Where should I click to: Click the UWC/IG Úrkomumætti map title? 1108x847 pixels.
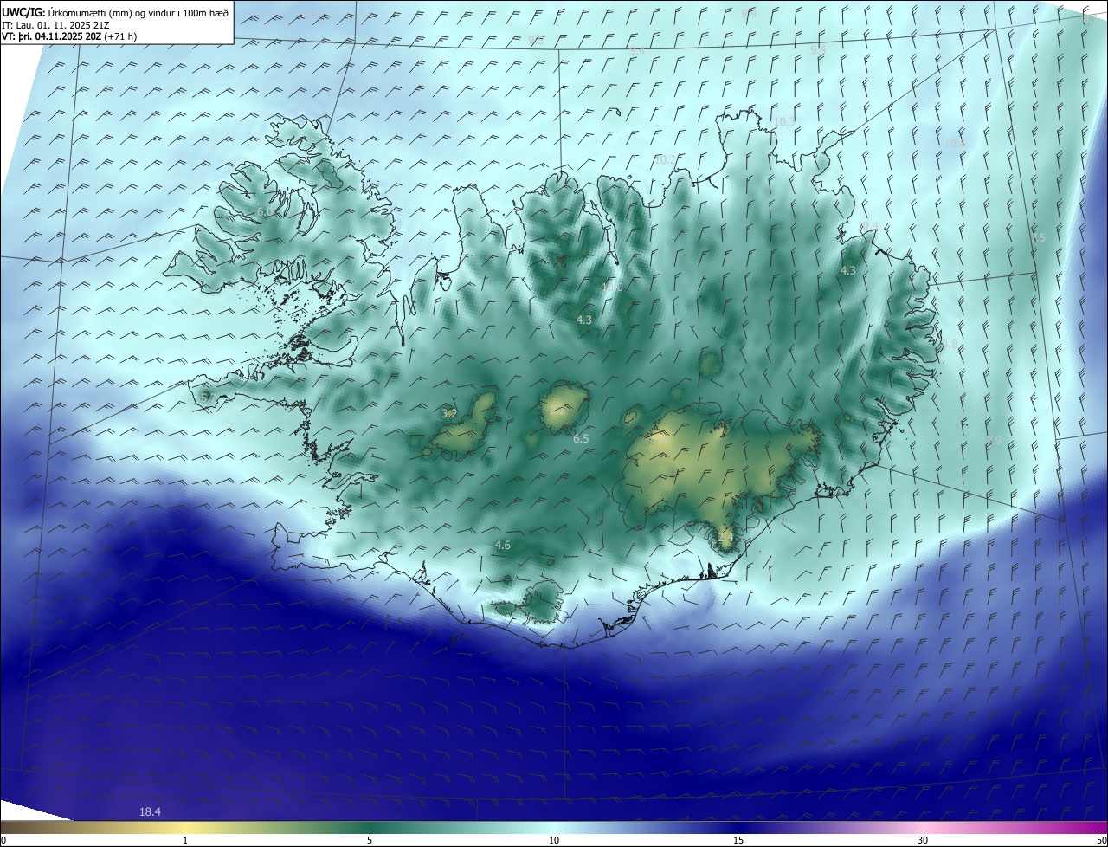pos(115,12)
